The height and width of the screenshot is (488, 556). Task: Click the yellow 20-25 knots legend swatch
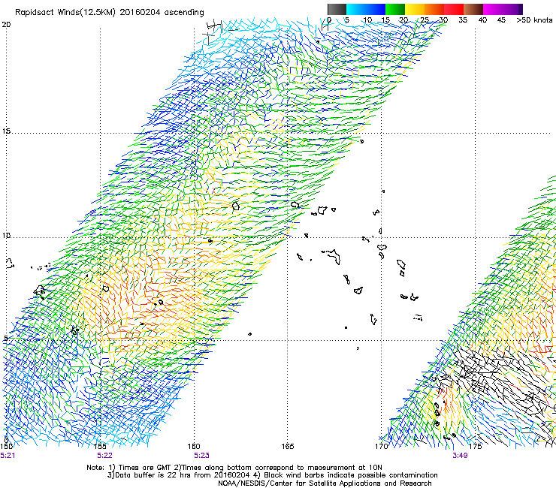[415, 9]
